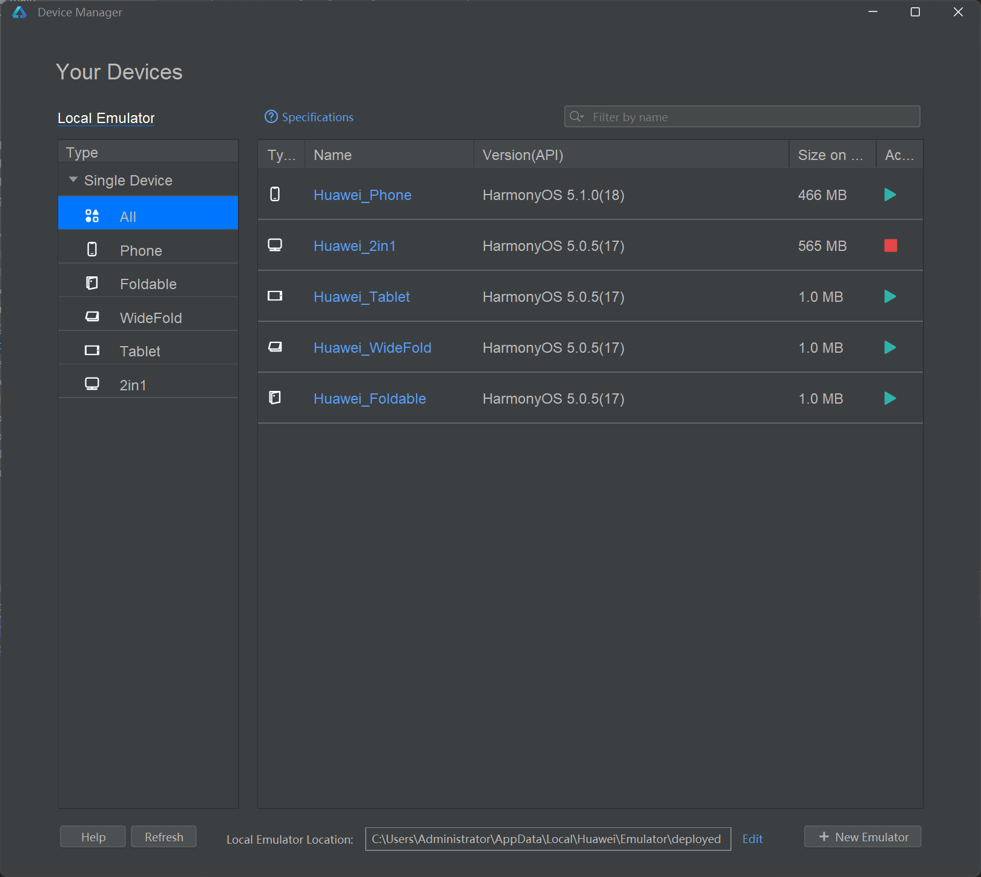Click the Huawei_Foldable device type icon
The image size is (981, 877).
(x=275, y=398)
